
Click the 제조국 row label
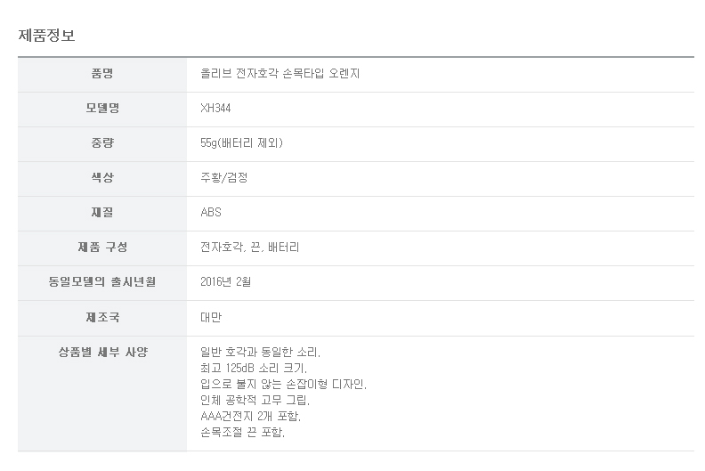[102, 316]
